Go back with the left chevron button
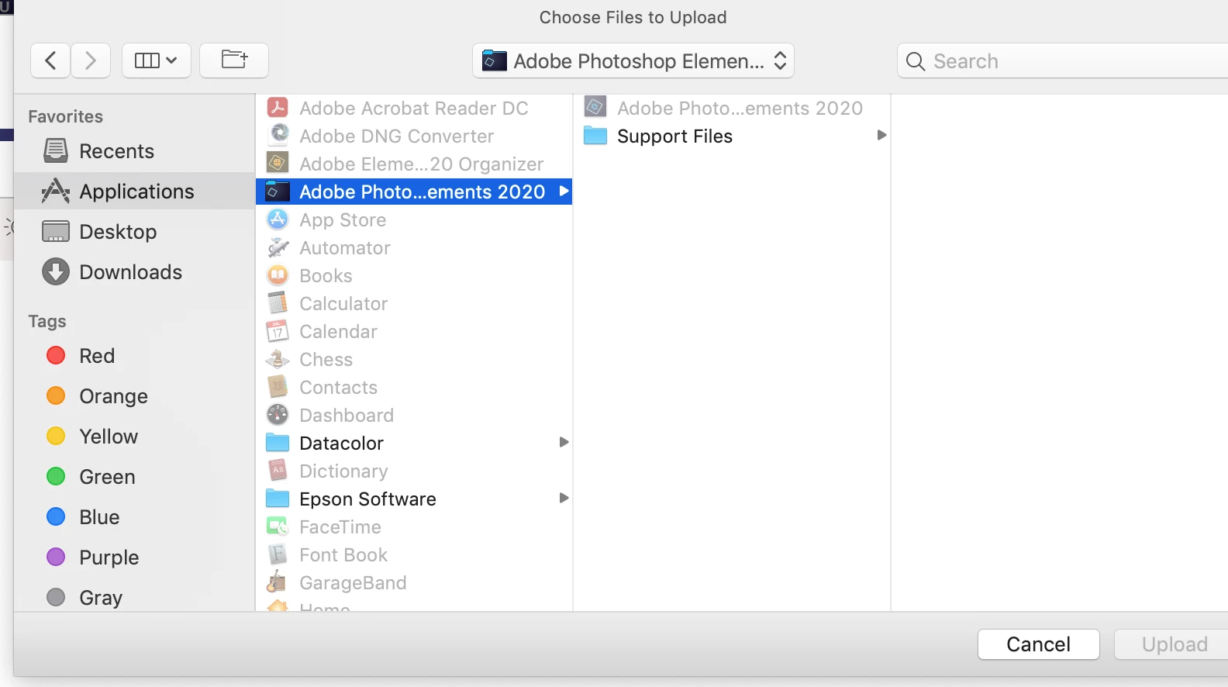1228x687 pixels. (50, 60)
